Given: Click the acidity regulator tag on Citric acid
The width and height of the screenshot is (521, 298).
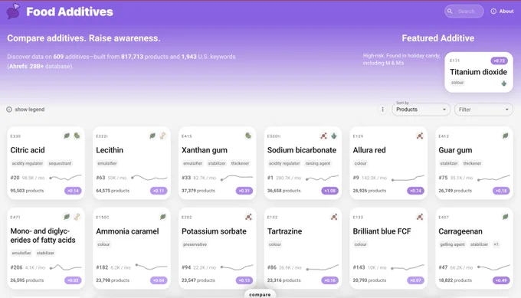Looking at the screenshot, I should pos(28,163).
